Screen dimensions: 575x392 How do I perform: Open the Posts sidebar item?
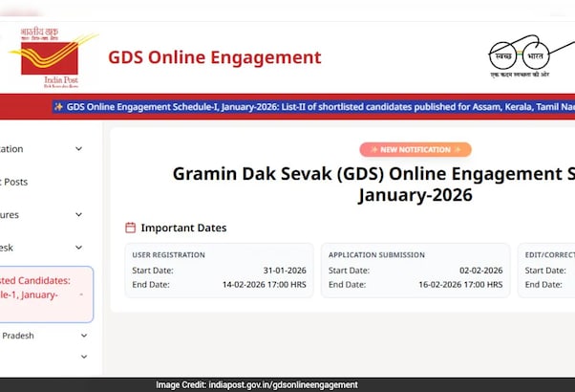pyautogui.click(x=14, y=182)
